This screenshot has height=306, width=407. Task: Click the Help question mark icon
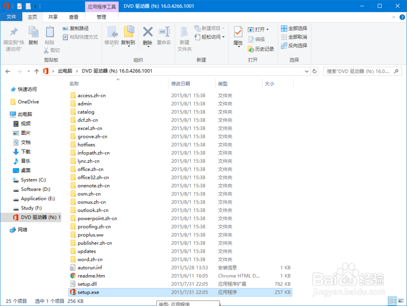click(x=402, y=17)
